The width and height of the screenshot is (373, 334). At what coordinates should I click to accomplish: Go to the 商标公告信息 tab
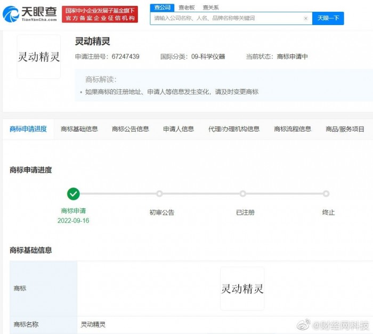[131, 129]
